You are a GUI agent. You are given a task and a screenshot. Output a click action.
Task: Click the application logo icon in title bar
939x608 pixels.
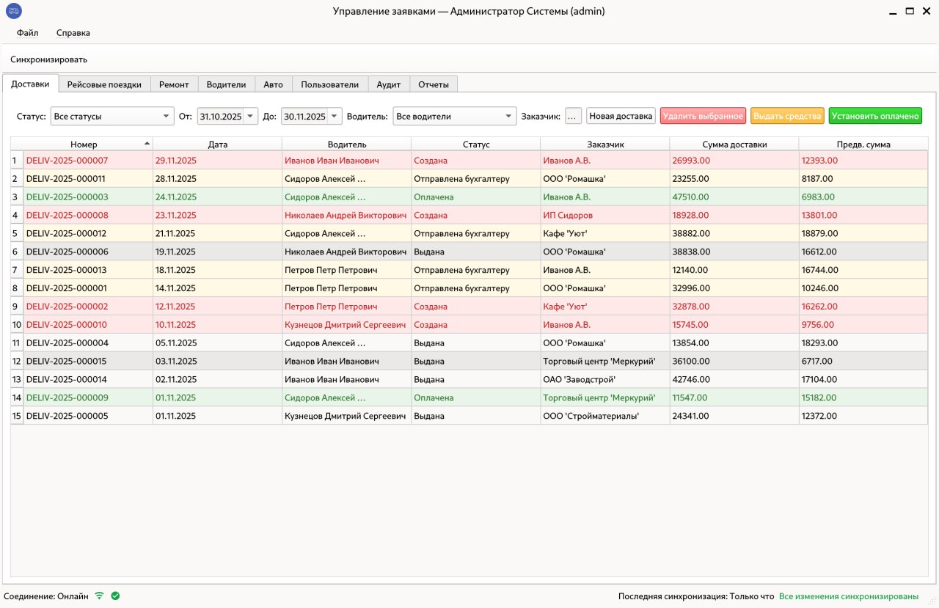(13, 11)
